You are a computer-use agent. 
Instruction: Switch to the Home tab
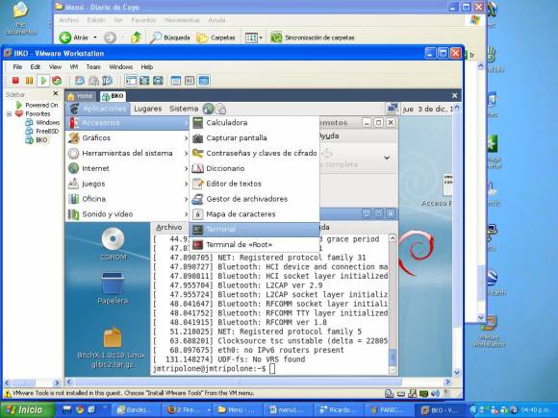(81, 96)
